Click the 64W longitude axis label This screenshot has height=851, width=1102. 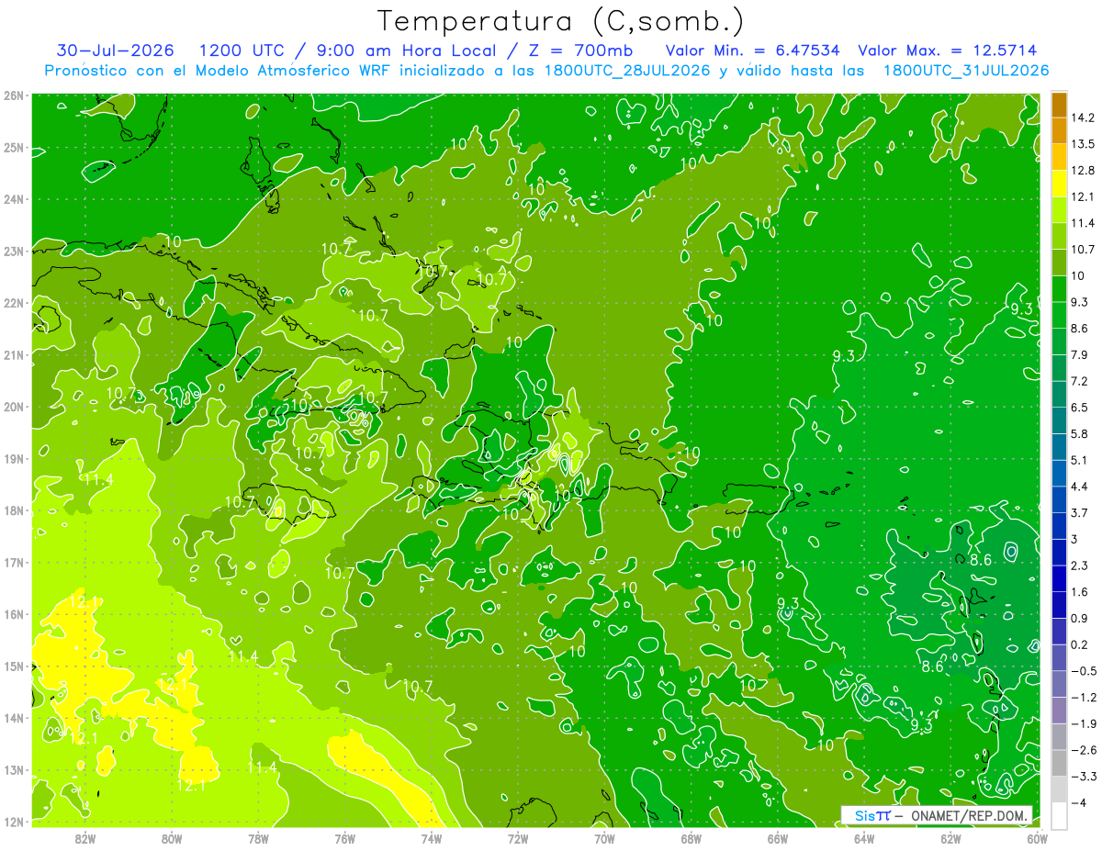tap(864, 838)
